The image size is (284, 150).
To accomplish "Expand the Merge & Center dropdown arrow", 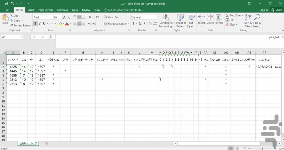I will [129, 24].
